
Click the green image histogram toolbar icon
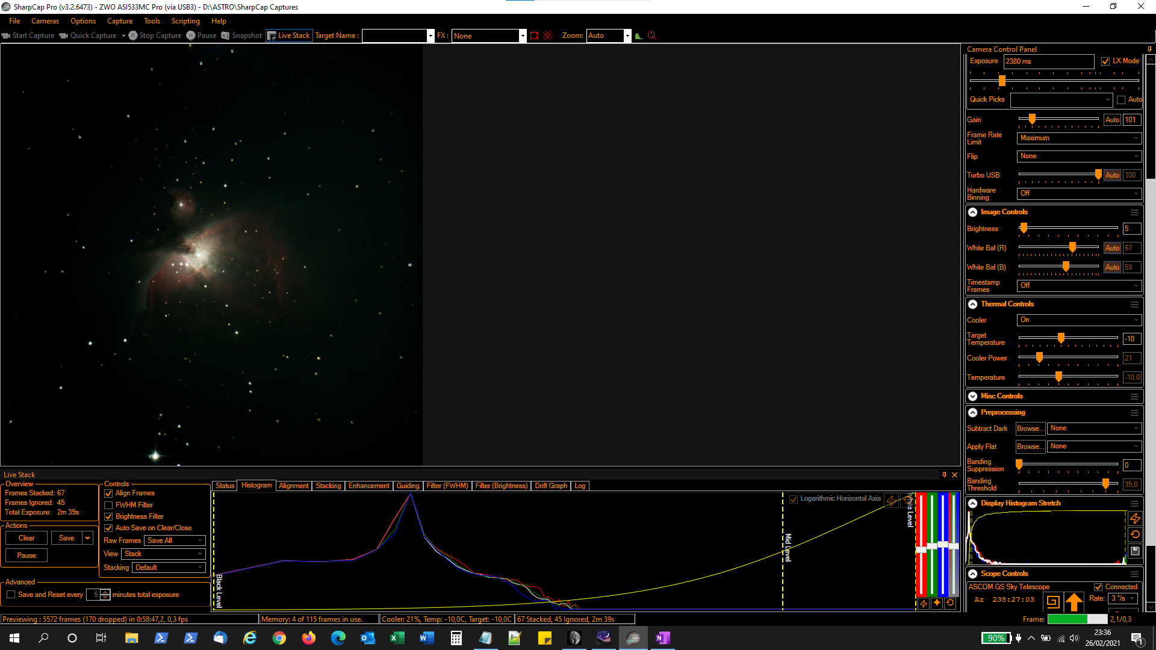pos(639,36)
